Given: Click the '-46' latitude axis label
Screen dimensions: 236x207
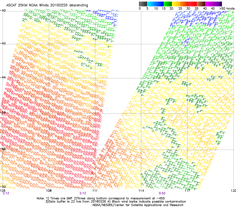Looking at the screenshot, I should [3, 112].
